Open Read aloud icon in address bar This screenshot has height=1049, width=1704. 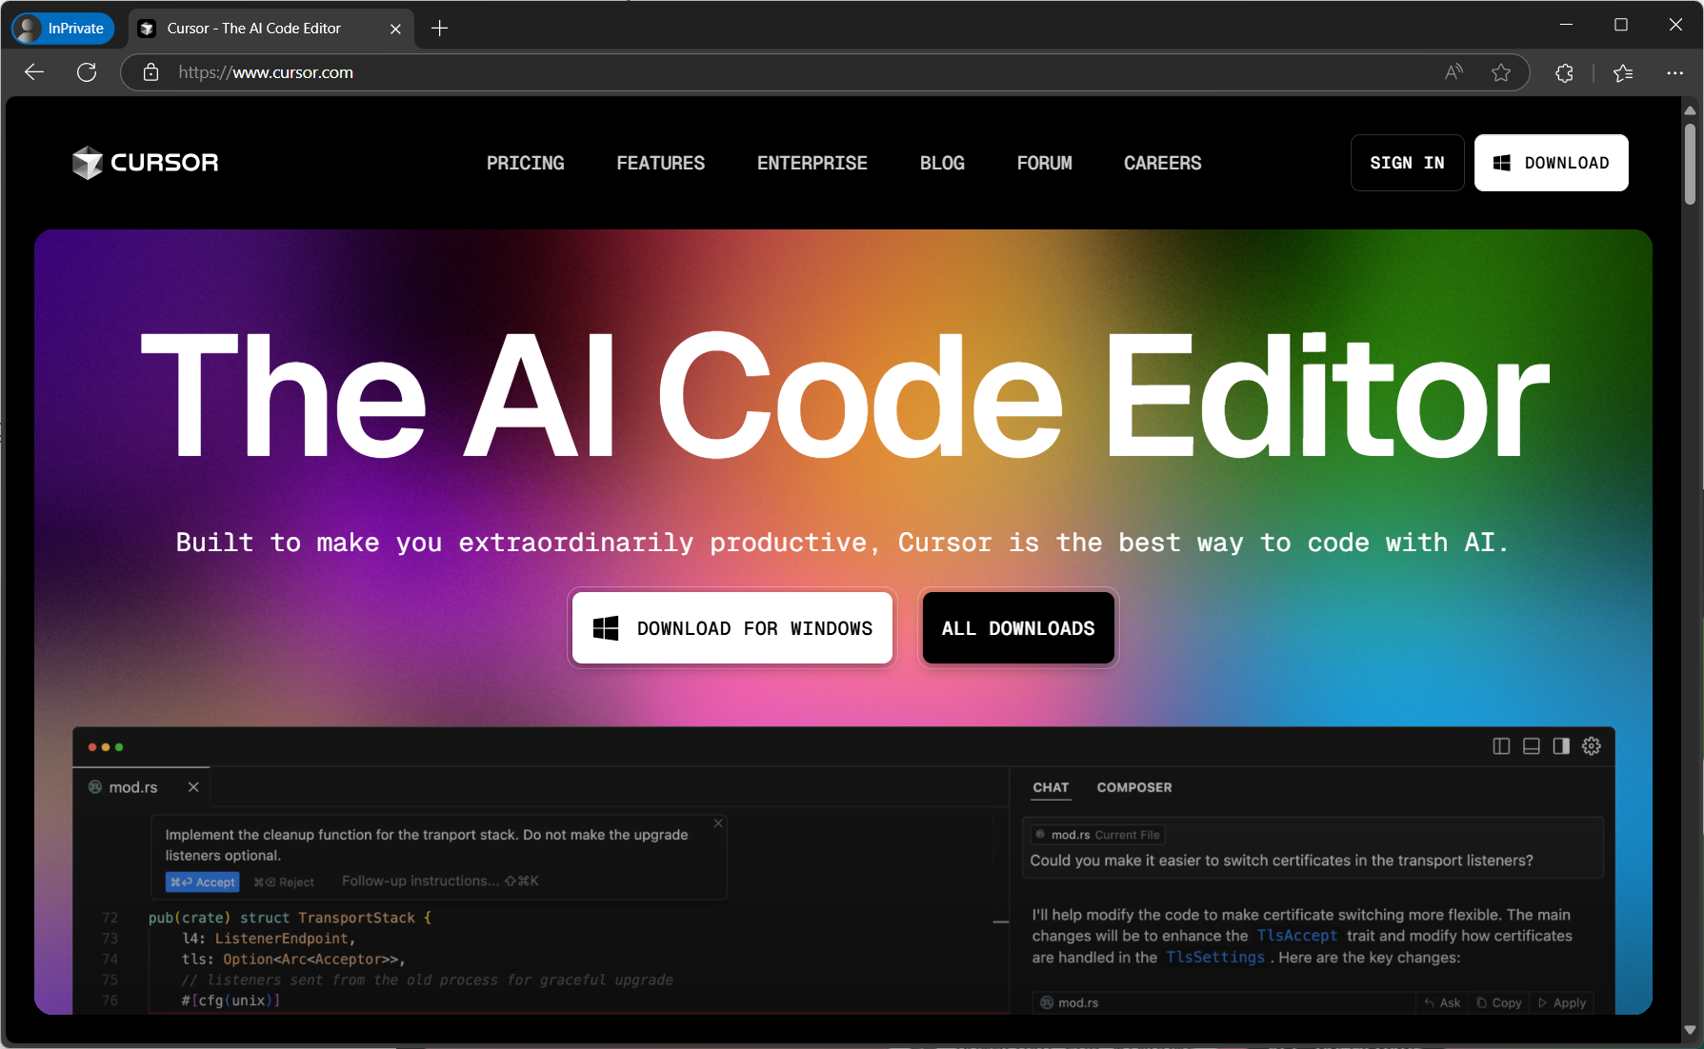pyautogui.click(x=1453, y=72)
